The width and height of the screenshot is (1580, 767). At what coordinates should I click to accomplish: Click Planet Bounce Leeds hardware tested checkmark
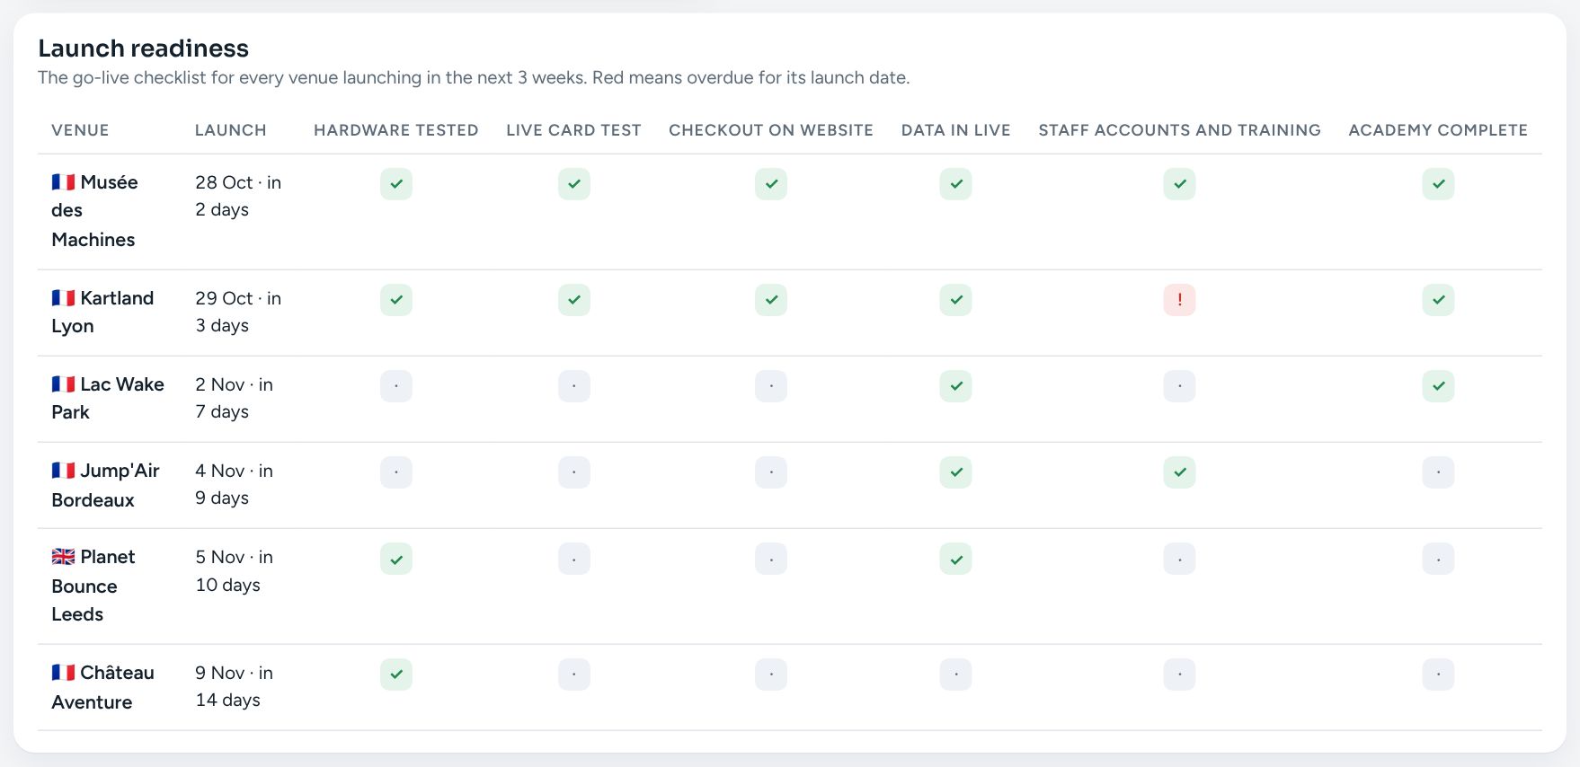click(x=396, y=559)
